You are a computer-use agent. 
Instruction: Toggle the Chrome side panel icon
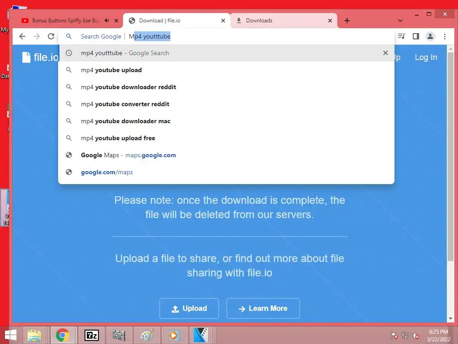416,36
